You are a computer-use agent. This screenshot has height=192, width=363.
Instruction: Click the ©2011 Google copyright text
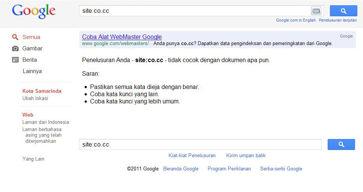click(x=143, y=169)
